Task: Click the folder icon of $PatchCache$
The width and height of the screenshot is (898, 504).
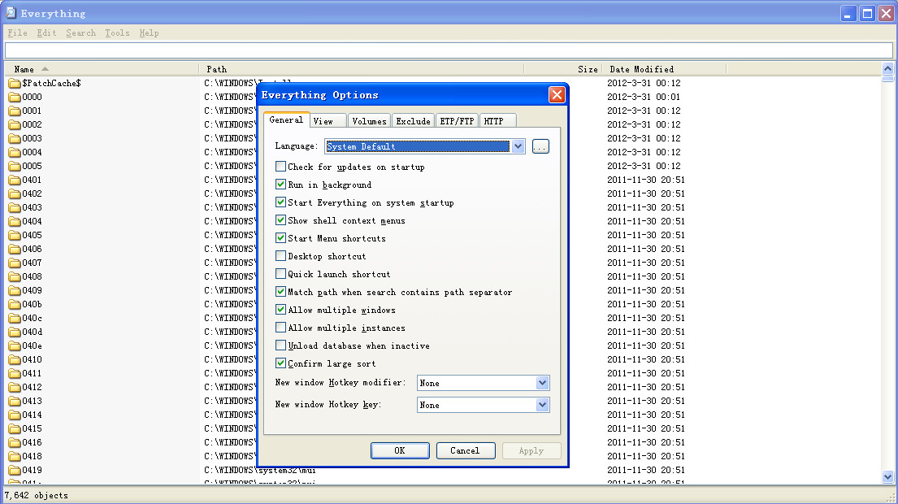Action: (15, 84)
